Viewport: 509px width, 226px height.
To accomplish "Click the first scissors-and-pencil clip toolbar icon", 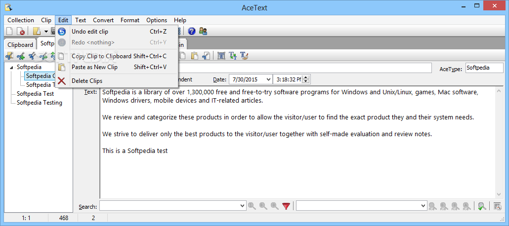I will [x=9, y=56].
